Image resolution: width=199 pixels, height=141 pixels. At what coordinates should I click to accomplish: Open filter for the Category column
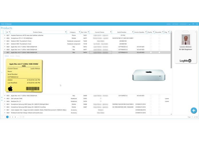point(79,32)
